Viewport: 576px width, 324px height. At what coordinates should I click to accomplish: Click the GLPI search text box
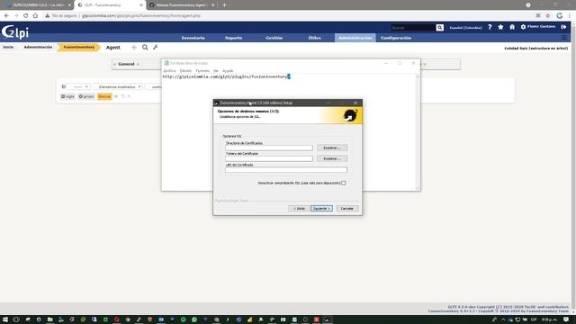pyautogui.click(x=413, y=28)
